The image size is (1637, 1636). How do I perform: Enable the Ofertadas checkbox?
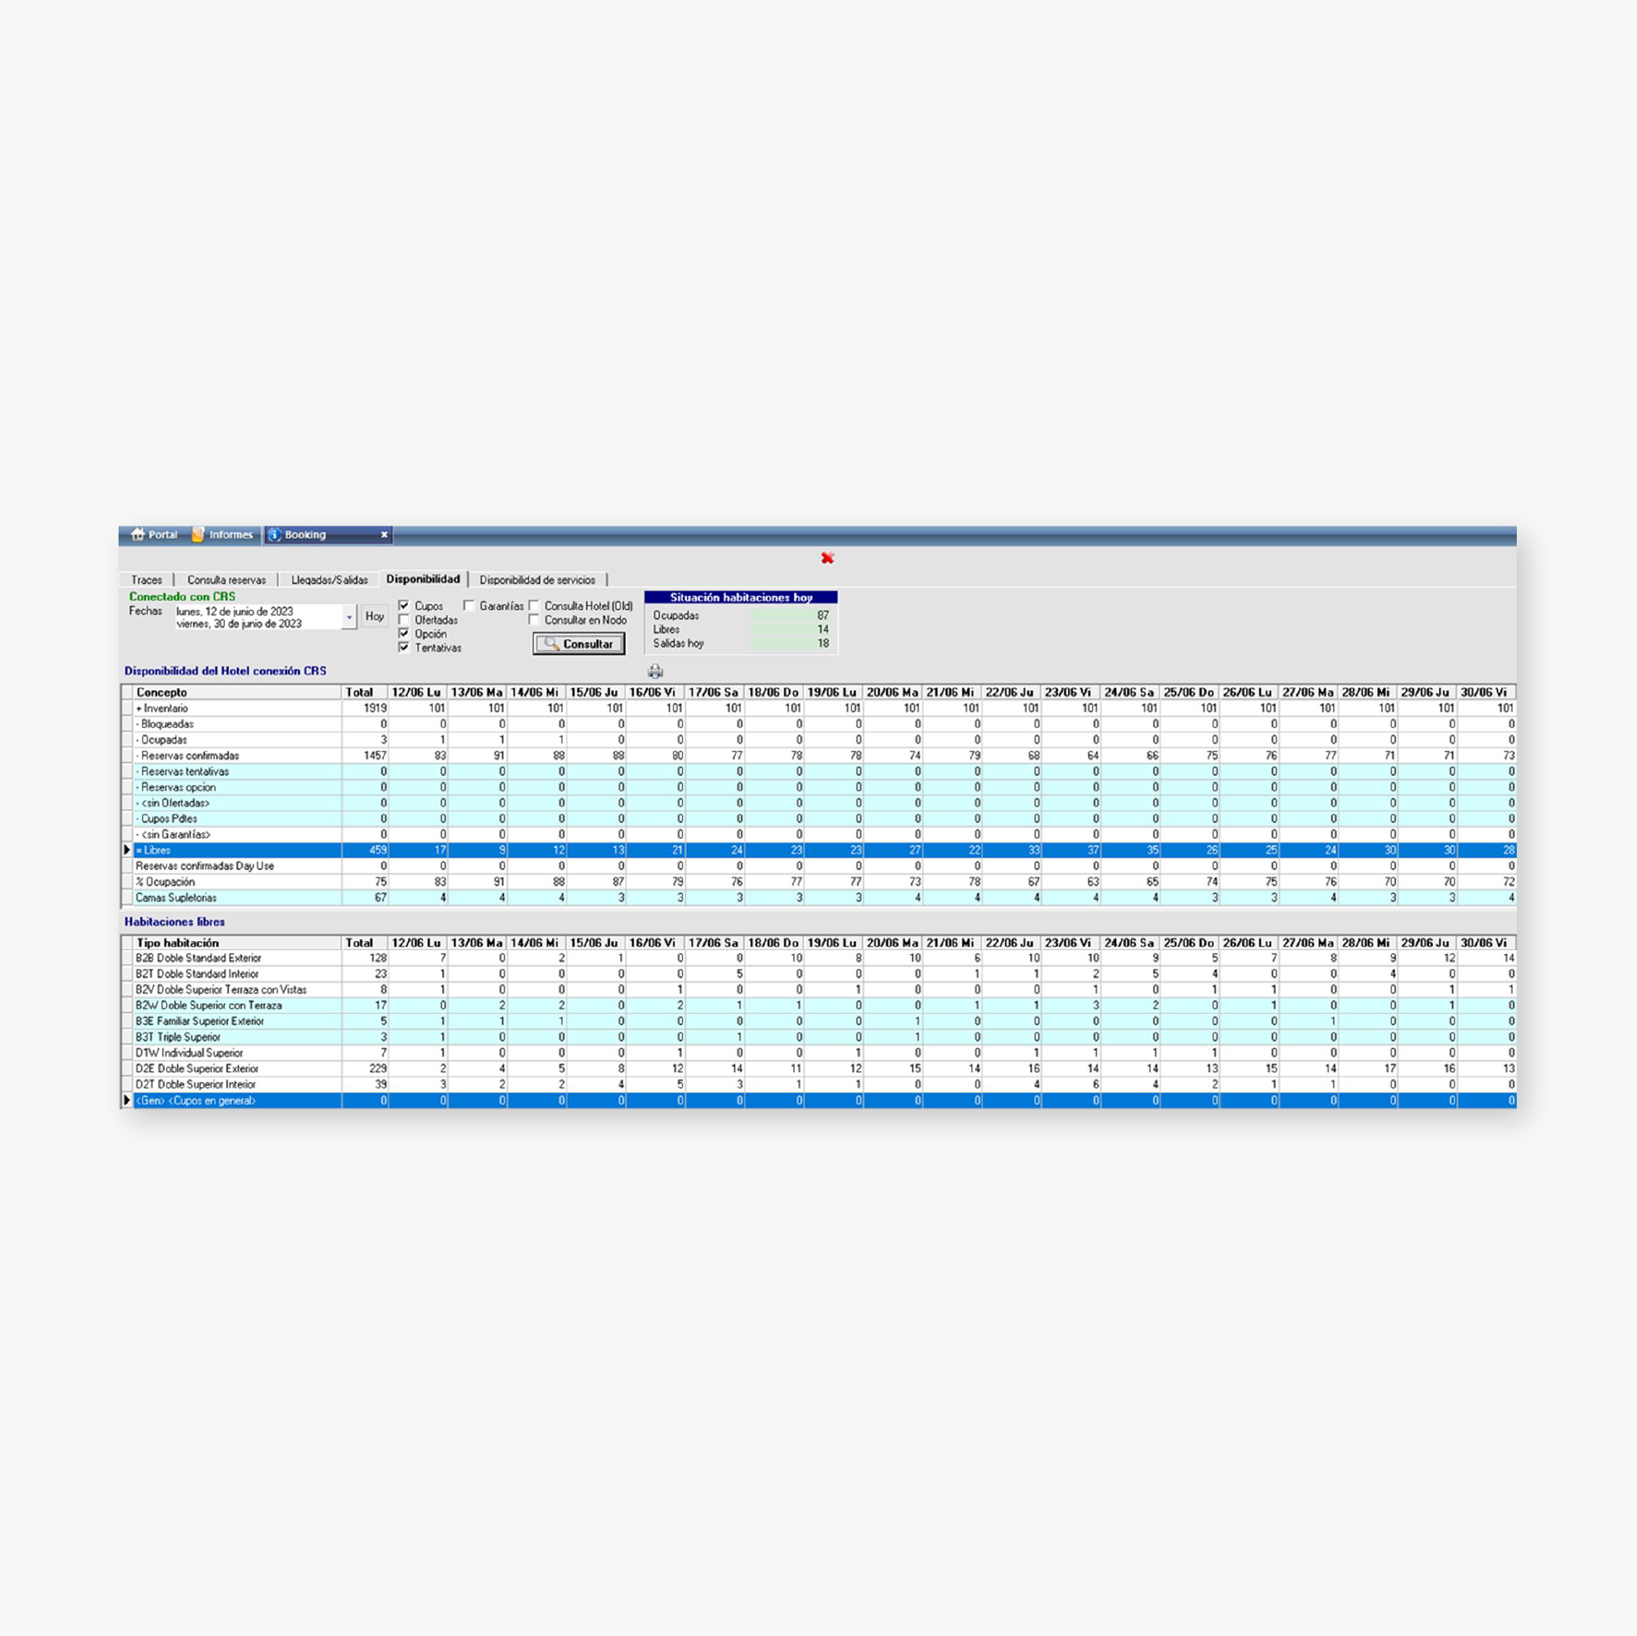coord(403,619)
